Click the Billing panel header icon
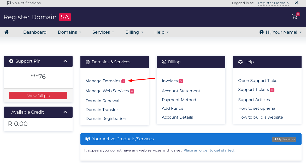306x163 pixels. 164,62
